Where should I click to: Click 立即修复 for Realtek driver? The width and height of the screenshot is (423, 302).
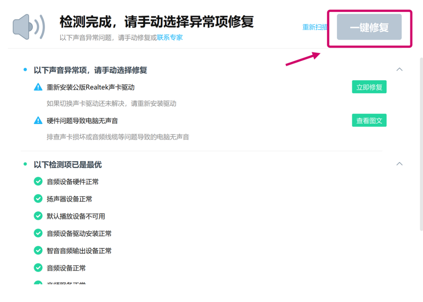click(x=369, y=87)
